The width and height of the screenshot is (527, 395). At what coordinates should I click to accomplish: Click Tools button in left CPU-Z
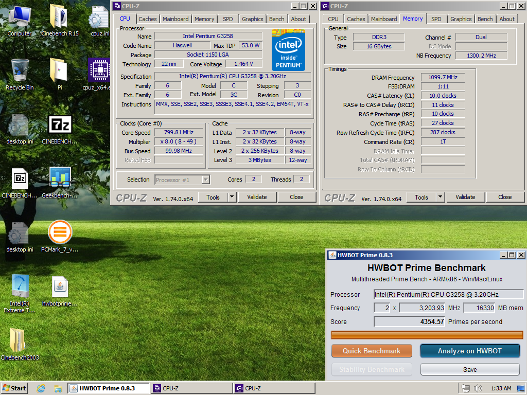click(213, 197)
